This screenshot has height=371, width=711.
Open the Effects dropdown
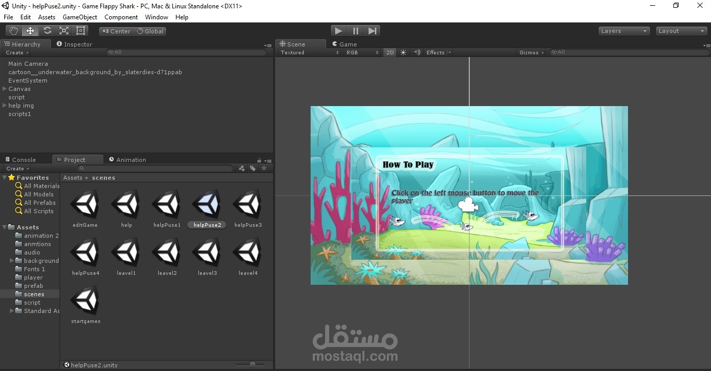(x=439, y=52)
